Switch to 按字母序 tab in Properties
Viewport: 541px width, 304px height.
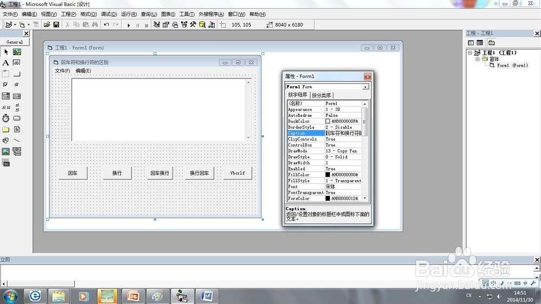(x=298, y=95)
